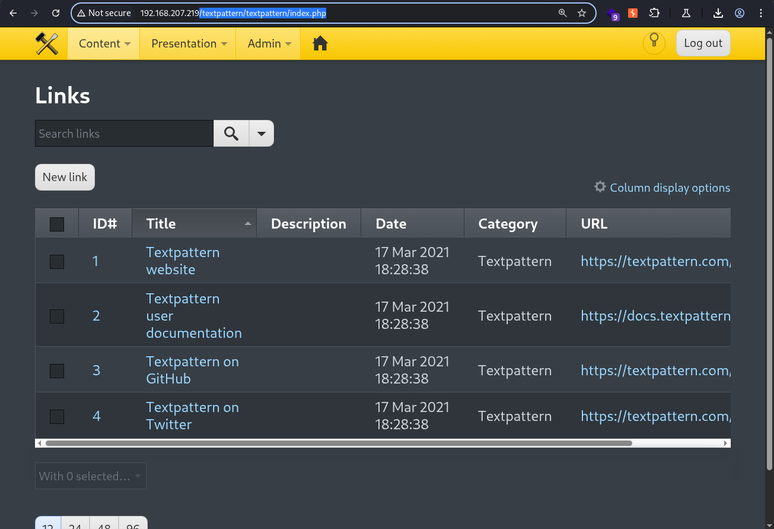Open the Textpattern on GitHub title link
The image size is (774, 529).
click(192, 370)
